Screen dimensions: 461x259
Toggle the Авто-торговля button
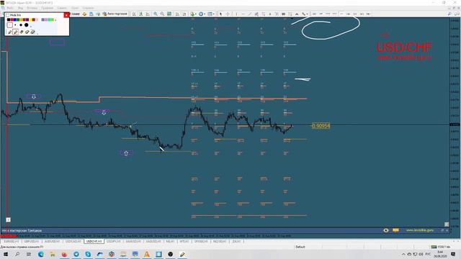pos(115,14)
